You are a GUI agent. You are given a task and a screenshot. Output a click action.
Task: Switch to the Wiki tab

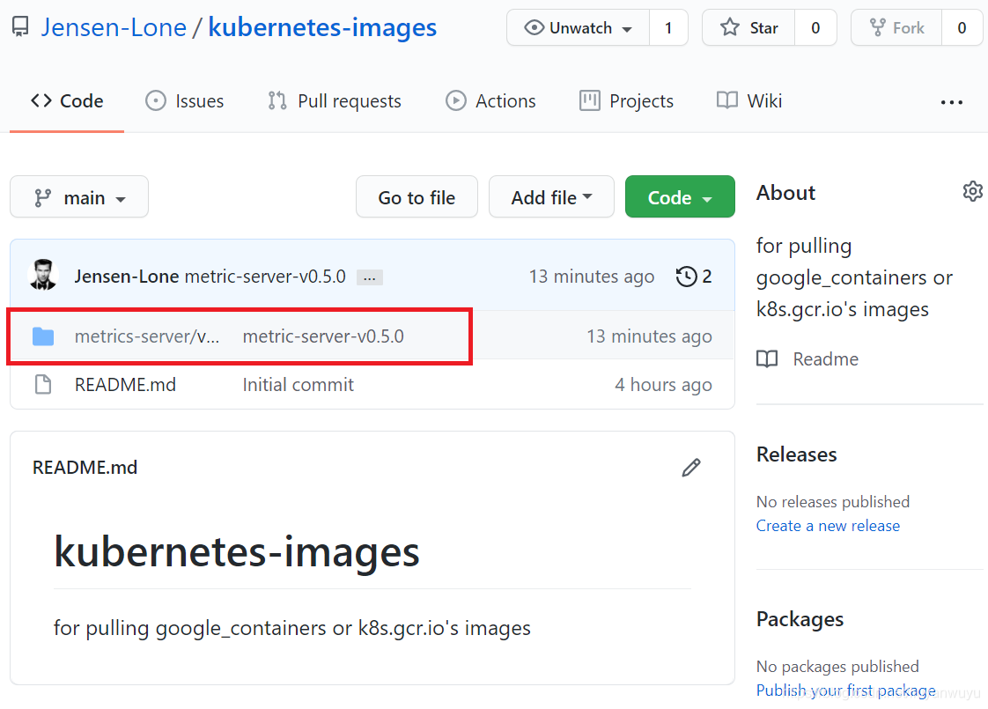749,100
